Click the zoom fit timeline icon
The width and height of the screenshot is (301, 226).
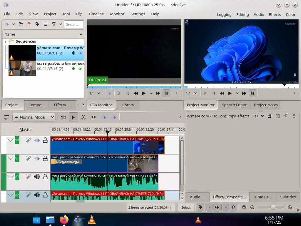pos(244,207)
